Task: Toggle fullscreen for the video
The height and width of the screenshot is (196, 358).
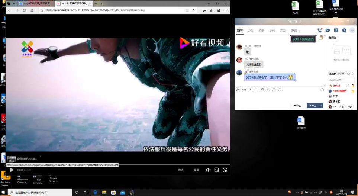Action: 225,170
